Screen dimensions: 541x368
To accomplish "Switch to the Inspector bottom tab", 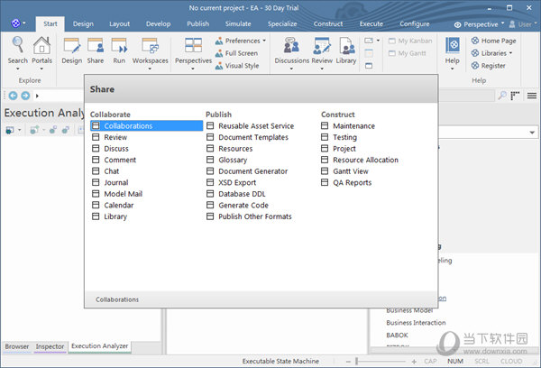I will [50, 346].
